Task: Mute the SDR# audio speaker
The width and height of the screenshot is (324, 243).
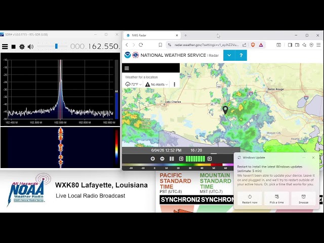Action: pos(30,47)
